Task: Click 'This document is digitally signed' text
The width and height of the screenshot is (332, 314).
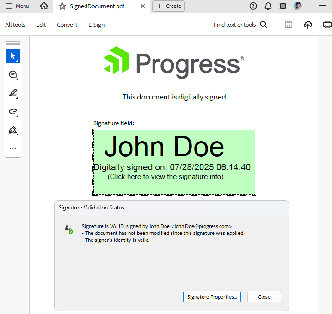Action: (174, 97)
